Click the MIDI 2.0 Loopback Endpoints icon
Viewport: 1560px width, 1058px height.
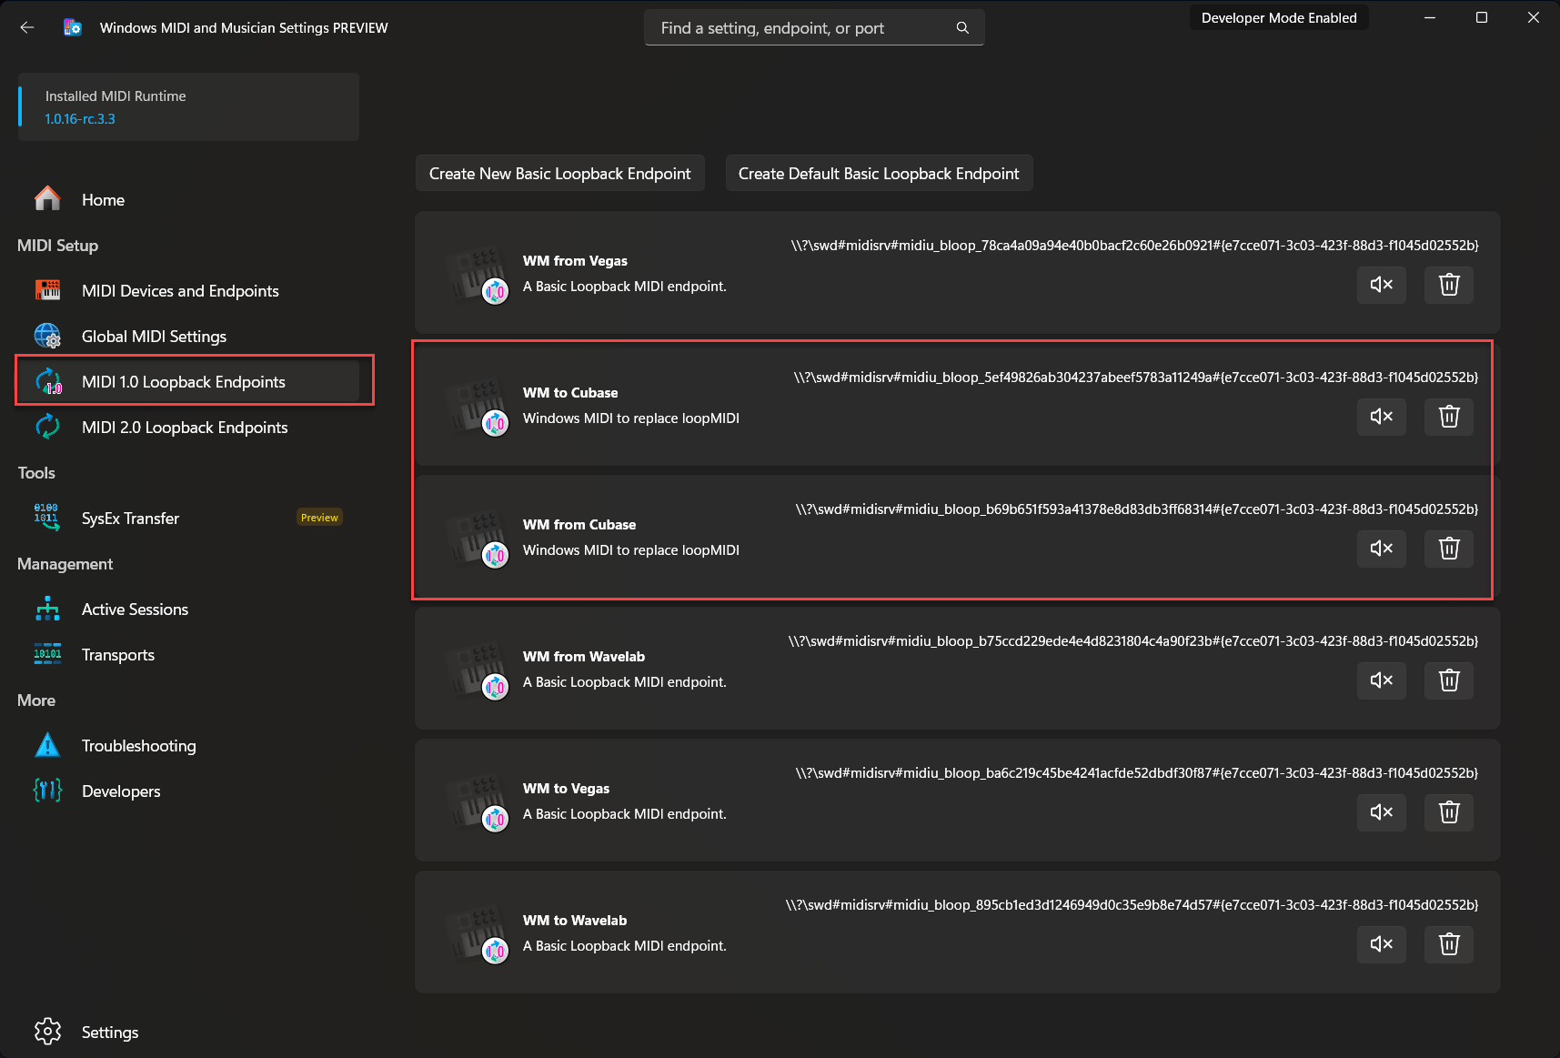(x=47, y=427)
